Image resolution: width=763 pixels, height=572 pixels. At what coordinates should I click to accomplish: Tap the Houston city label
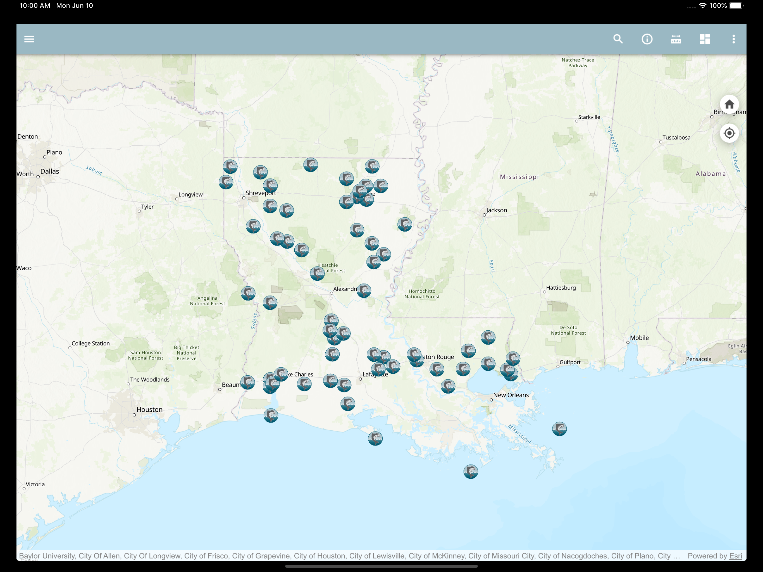pos(149,409)
